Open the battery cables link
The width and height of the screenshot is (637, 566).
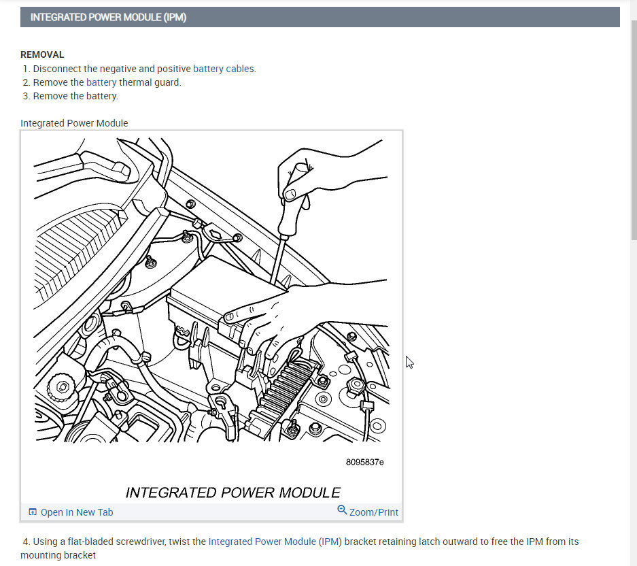coord(224,69)
